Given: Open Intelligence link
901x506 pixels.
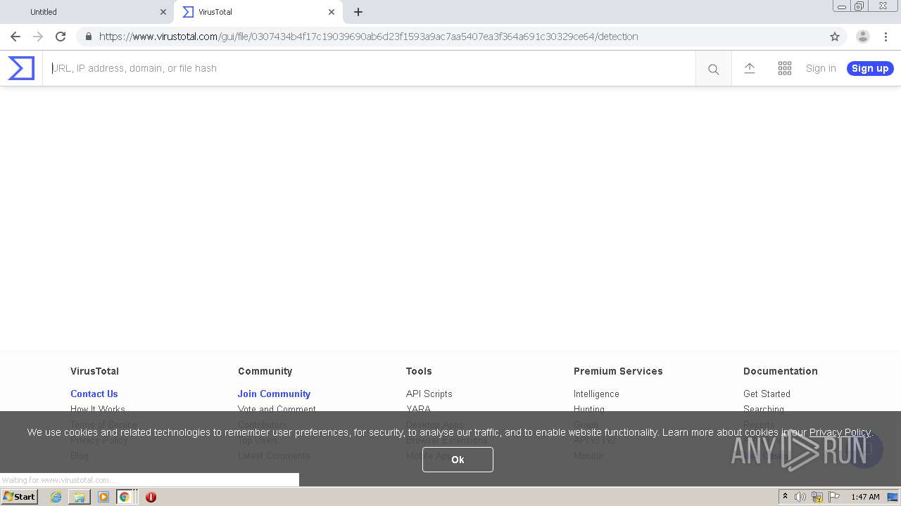Looking at the screenshot, I should (x=596, y=394).
